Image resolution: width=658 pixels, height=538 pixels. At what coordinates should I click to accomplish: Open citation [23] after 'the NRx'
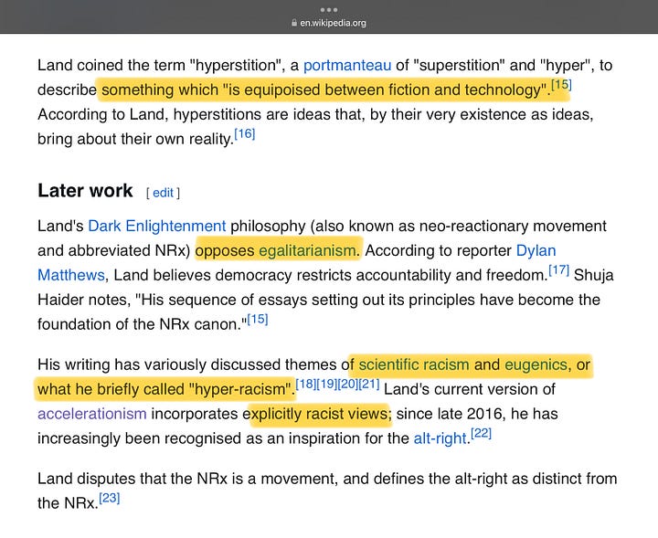tap(110, 498)
